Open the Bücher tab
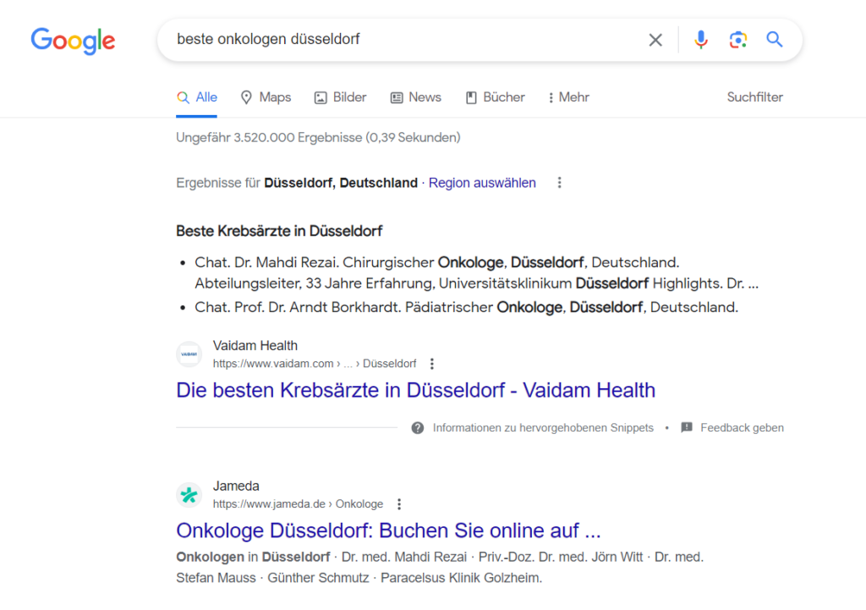 (495, 97)
